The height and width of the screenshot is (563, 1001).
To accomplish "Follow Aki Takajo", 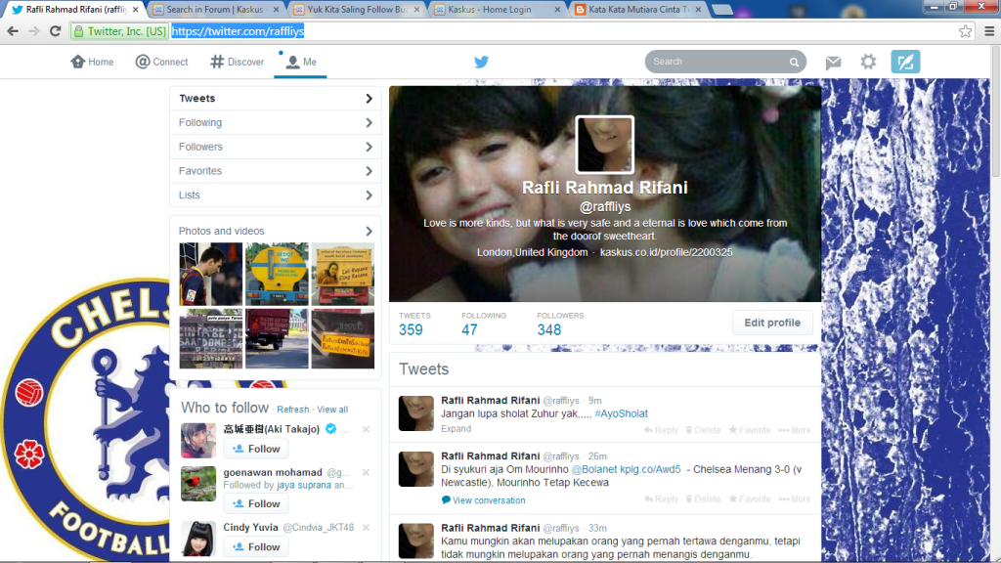I will pos(256,449).
